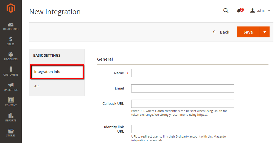Open Reports bar chart icon
This screenshot has height=143, width=280.
point(11,115)
